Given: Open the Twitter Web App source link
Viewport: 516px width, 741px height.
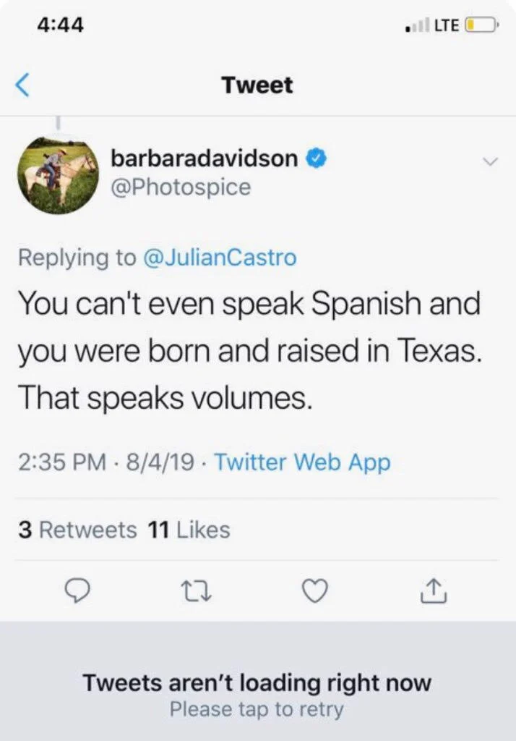Looking at the screenshot, I should (x=303, y=462).
